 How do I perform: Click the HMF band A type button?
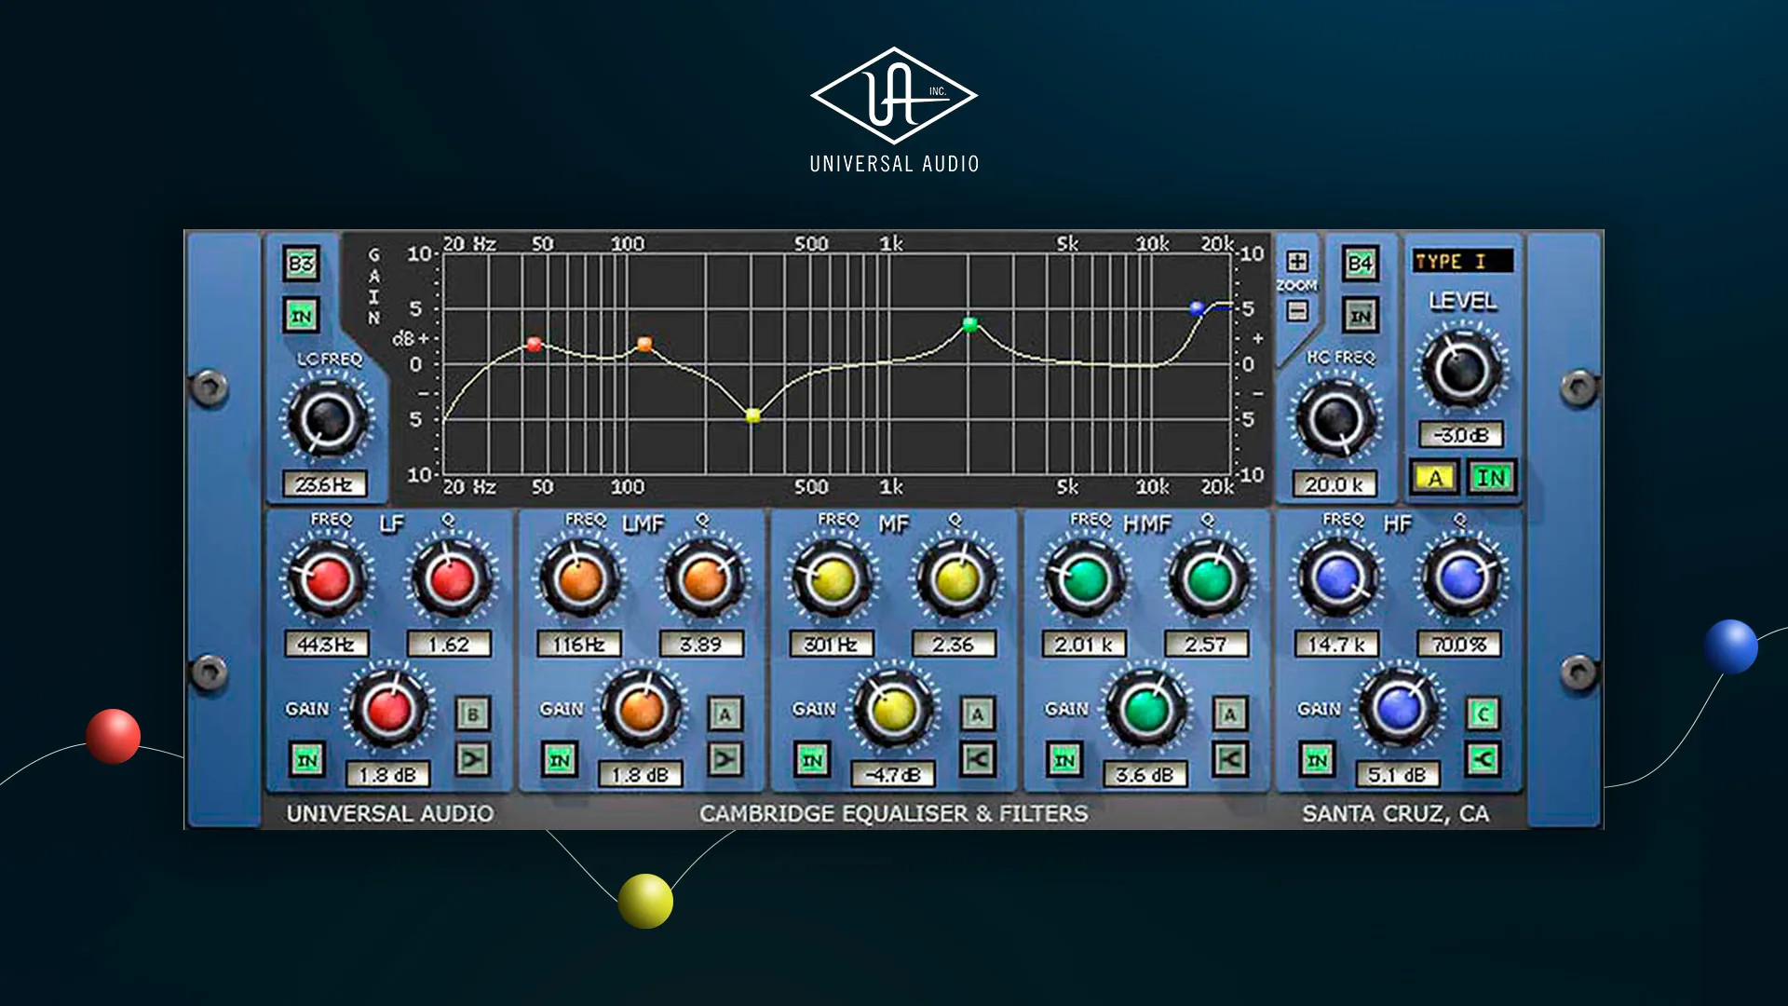1229,714
